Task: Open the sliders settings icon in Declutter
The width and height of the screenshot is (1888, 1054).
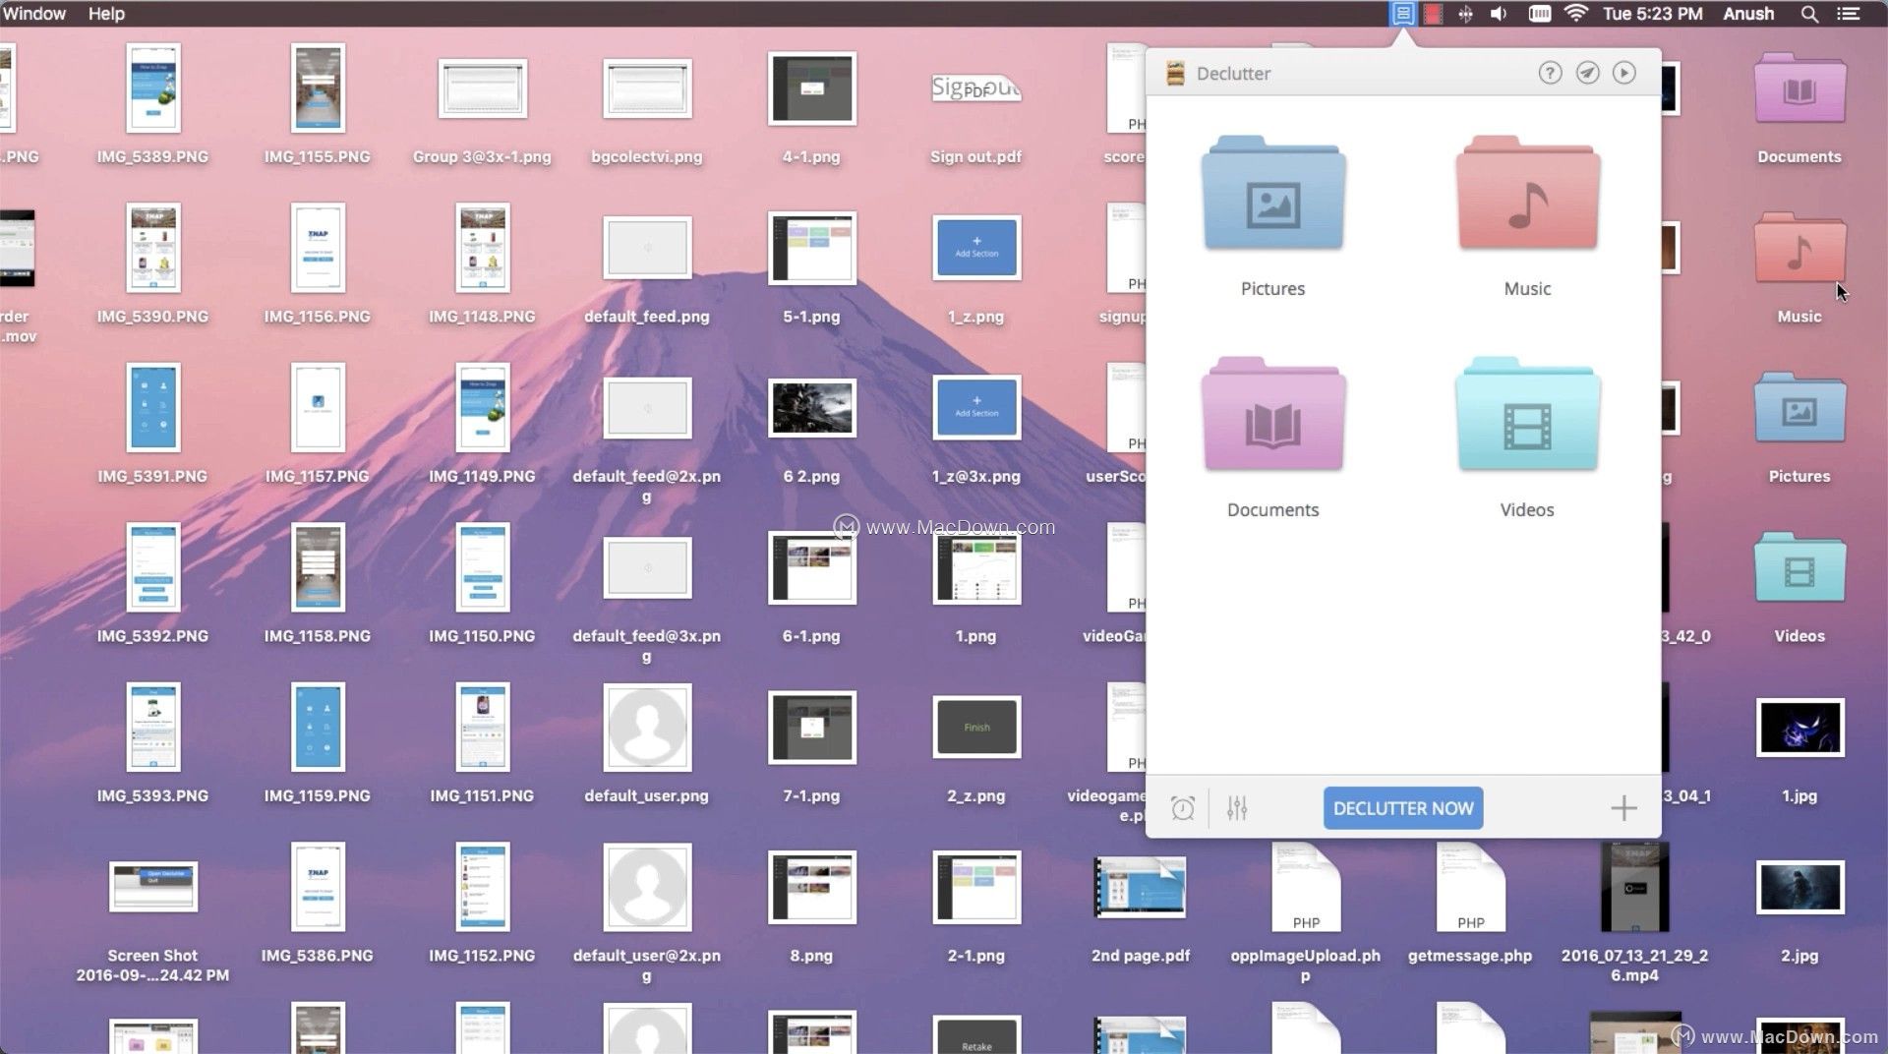Action: pos(1237,808)
